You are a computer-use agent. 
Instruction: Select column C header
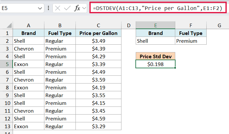tap(98, 25)
